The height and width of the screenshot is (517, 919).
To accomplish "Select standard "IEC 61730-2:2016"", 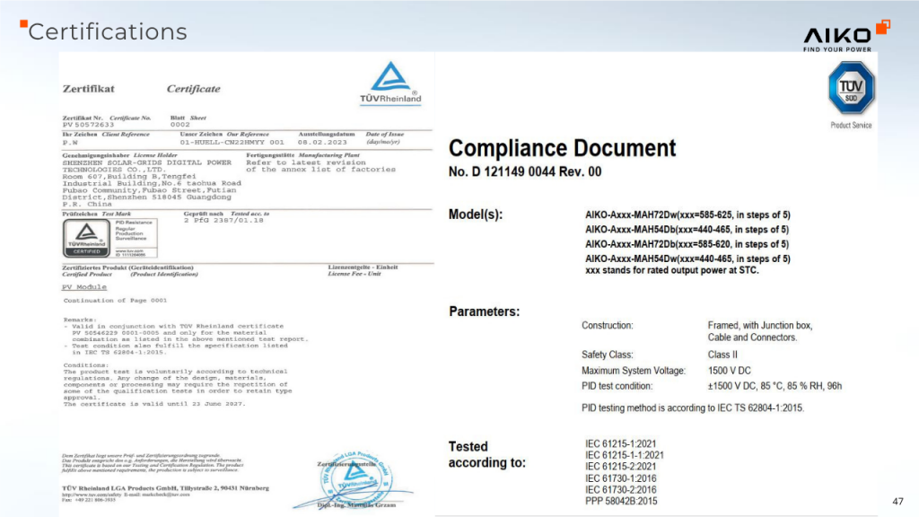I will tap(621, 489).
